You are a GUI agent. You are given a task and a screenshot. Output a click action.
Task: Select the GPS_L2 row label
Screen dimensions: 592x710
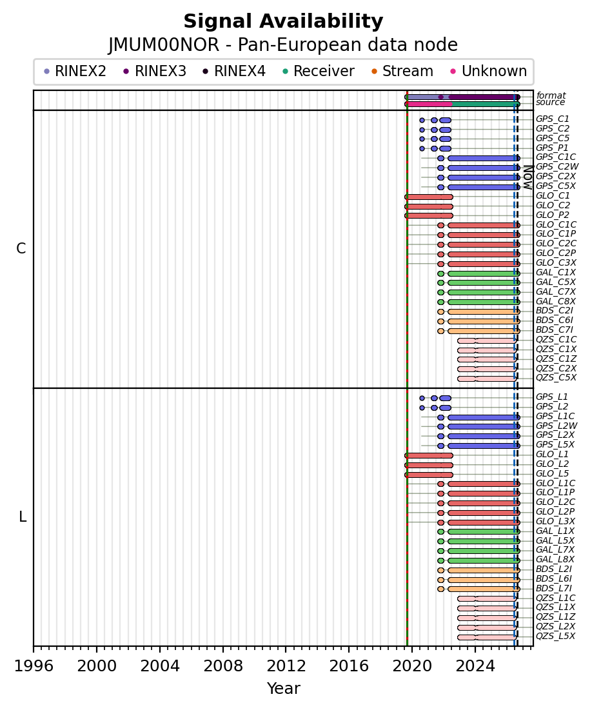pyautogui.click(x=551, y=407)
